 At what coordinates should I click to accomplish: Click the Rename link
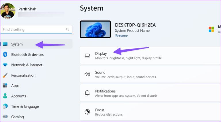(x=121, y=36)
